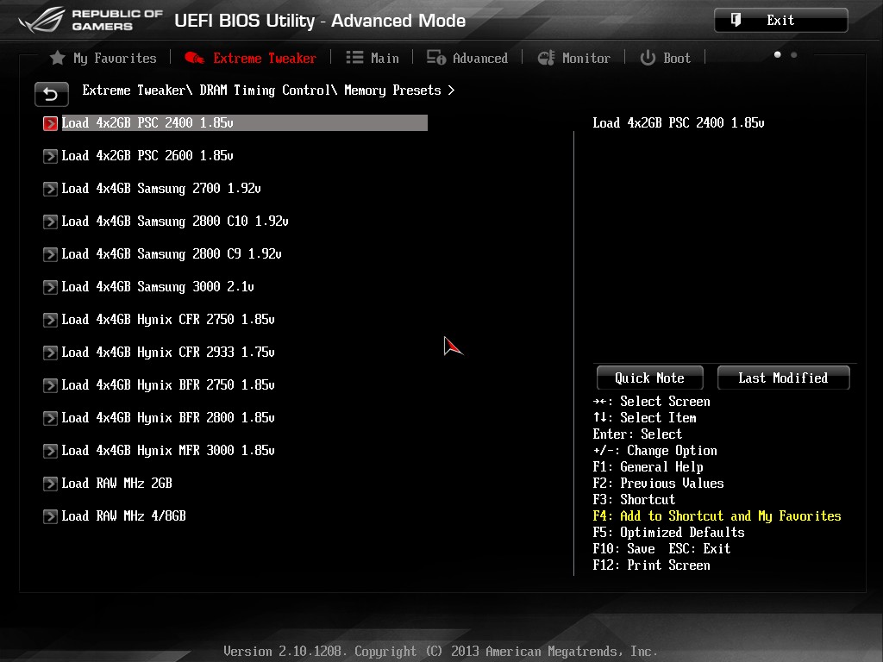Expand Load 4x2GB PSC 2400 arrow

point(50,123)
